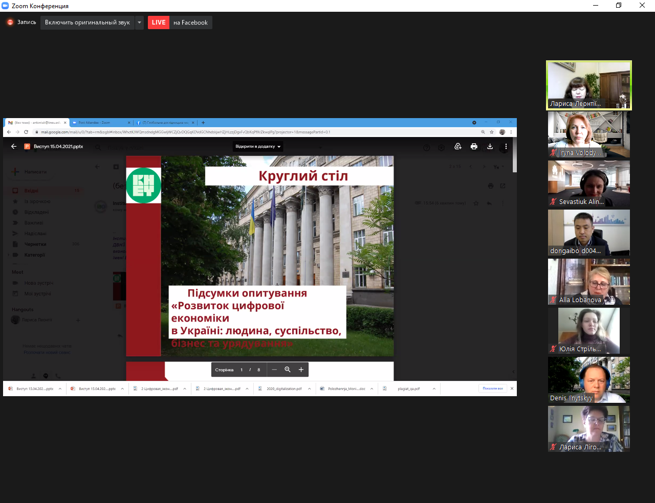Viewport: 655px width, 503px height.
Task: Open more options in the preview toolbar
Action: (506, 147)
